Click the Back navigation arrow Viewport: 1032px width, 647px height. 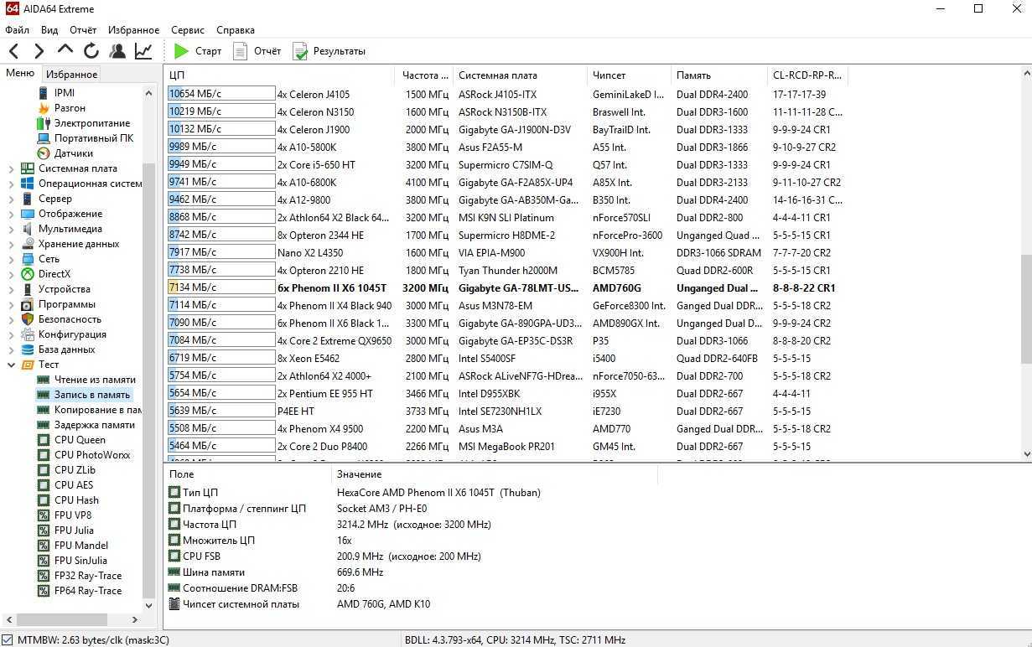pos(13,51)
